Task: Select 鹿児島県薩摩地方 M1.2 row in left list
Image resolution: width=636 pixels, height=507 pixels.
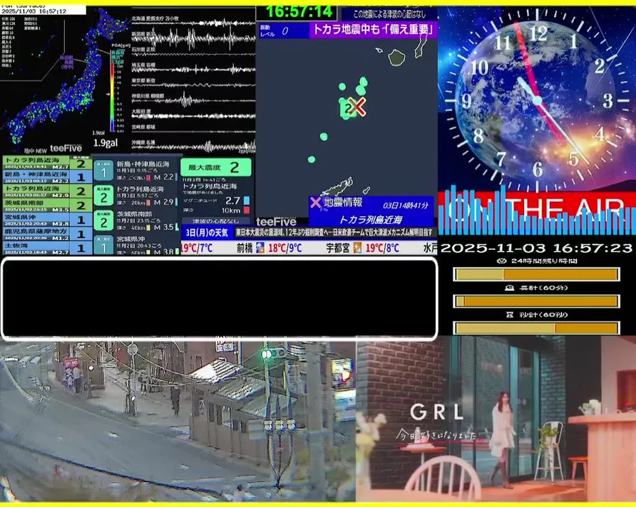Action: point(47,234)
